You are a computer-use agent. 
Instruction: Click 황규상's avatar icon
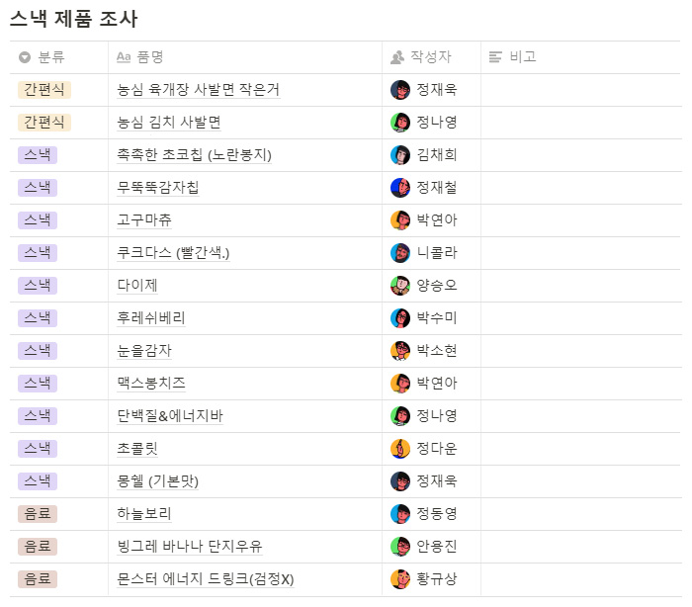[x=400, y=579]
